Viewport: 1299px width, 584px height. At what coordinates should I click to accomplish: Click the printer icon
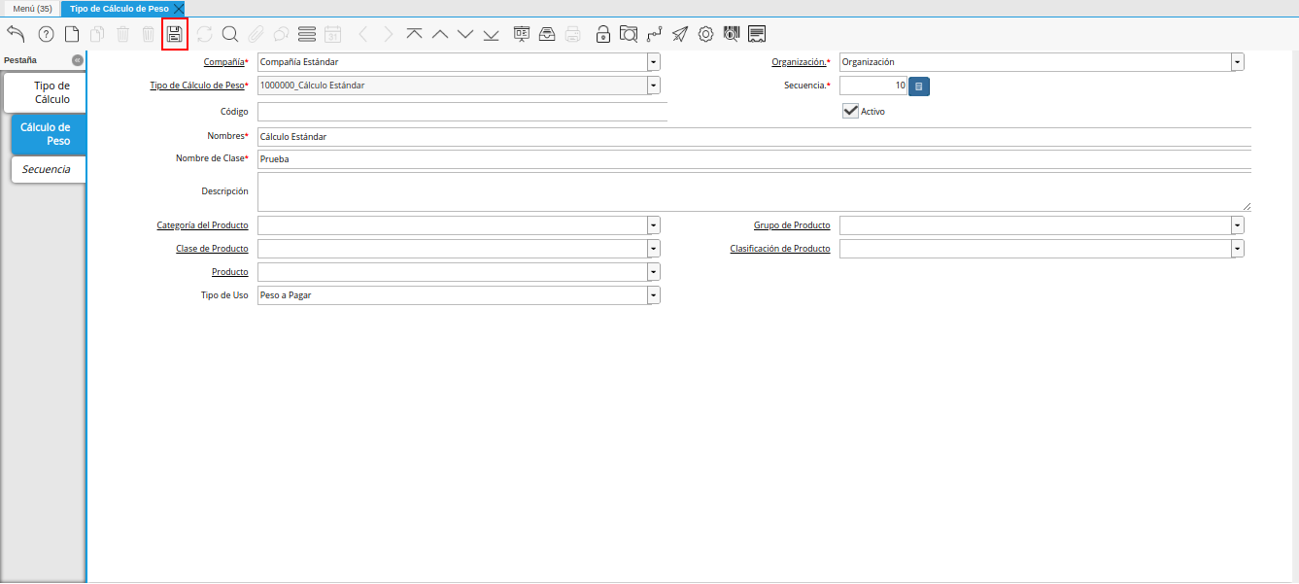point(573,34)
